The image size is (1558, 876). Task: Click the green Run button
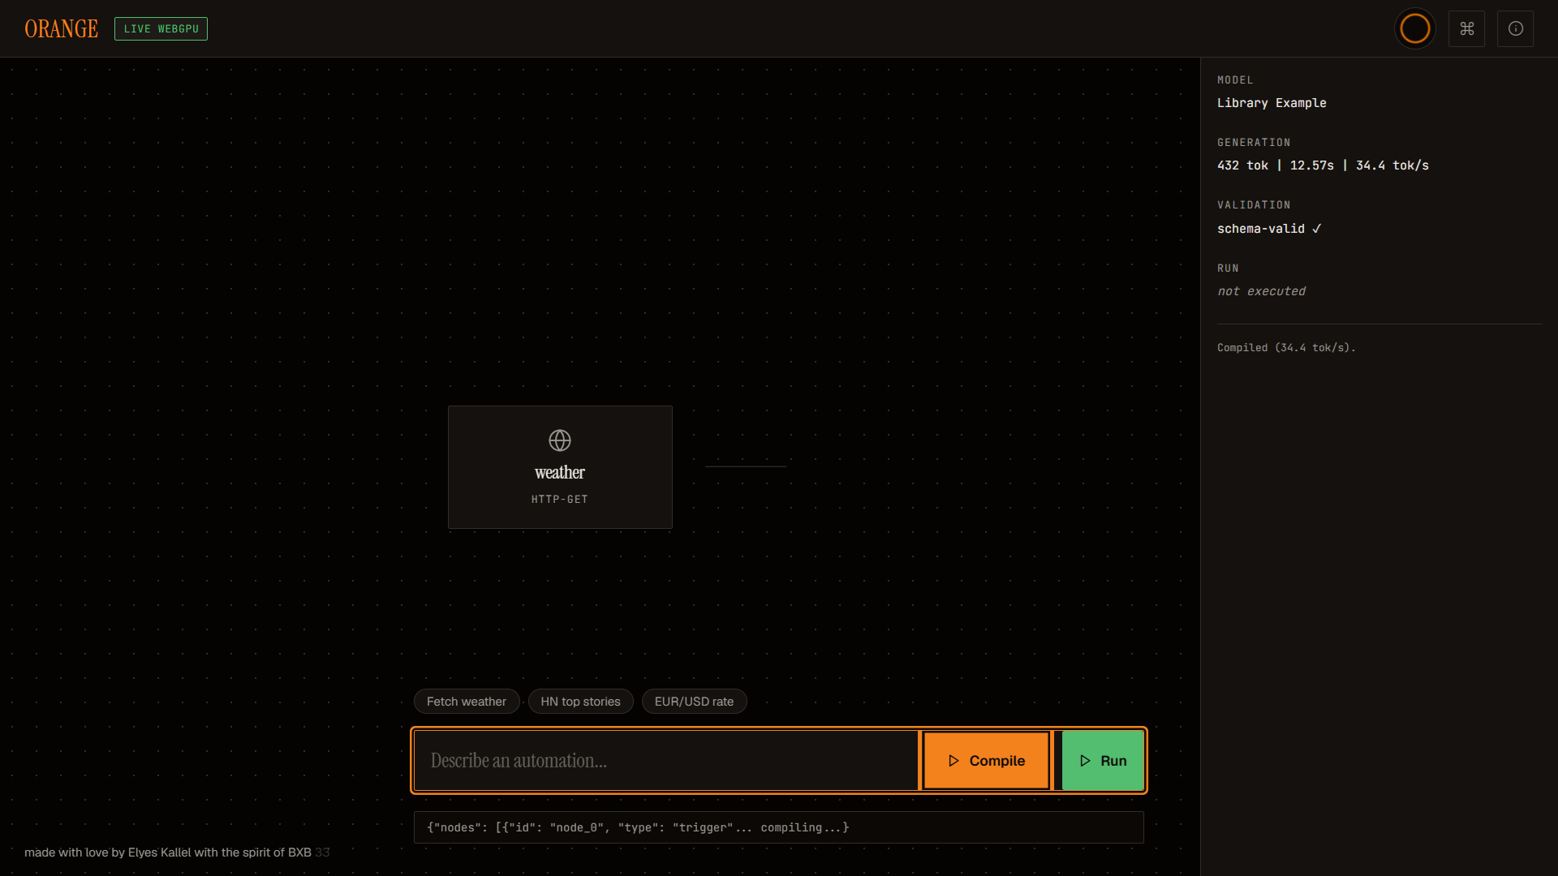[x=1103, y=761]
